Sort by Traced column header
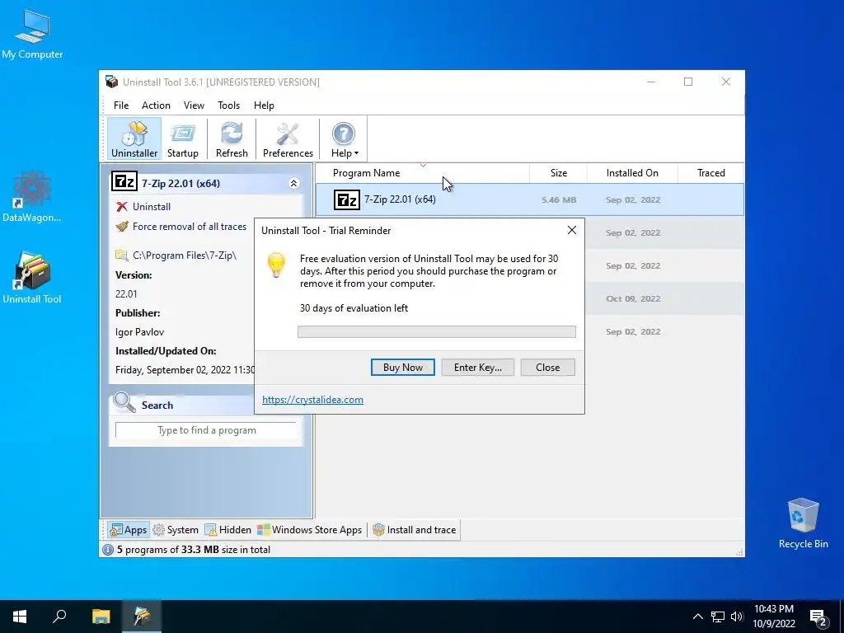This screenshot has width=844, height=633. 710,173
